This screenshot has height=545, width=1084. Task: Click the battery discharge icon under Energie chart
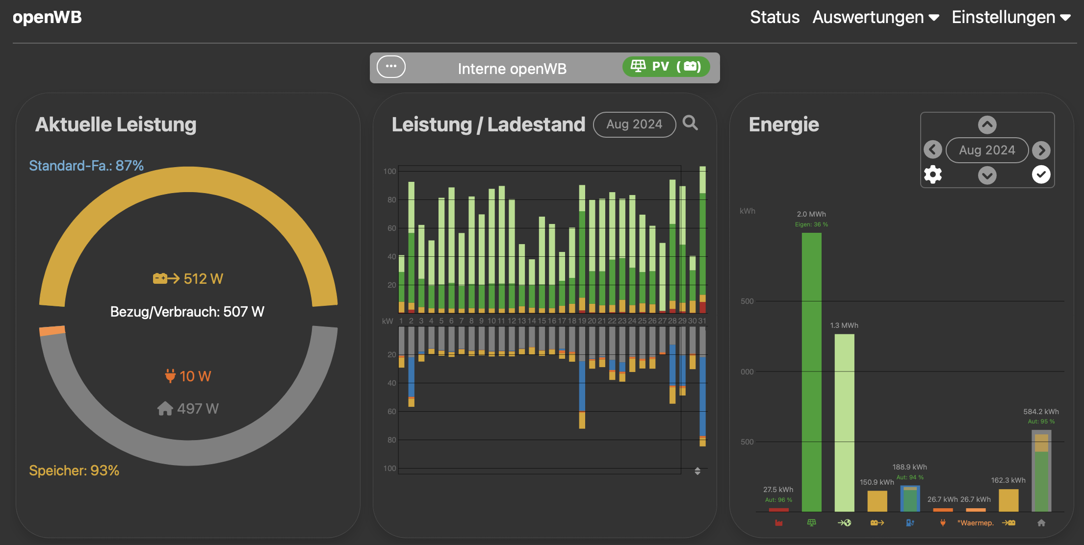877,523
